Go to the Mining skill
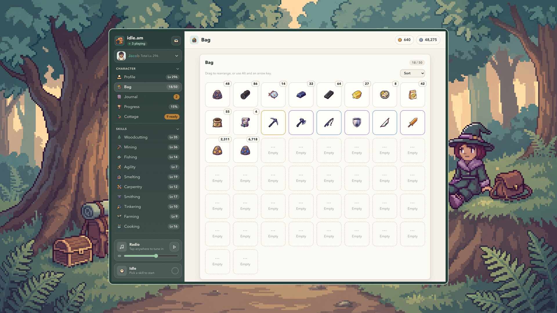 click(x=148, y=147)
